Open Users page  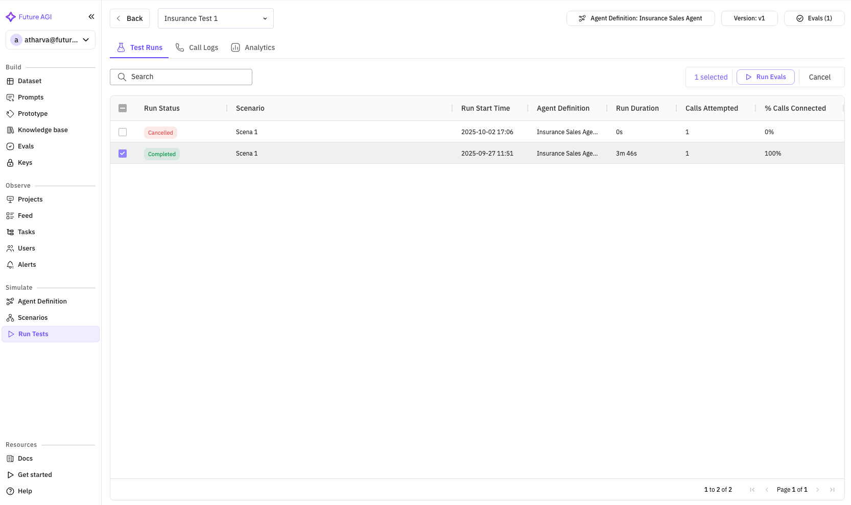(x=50, y=248)
